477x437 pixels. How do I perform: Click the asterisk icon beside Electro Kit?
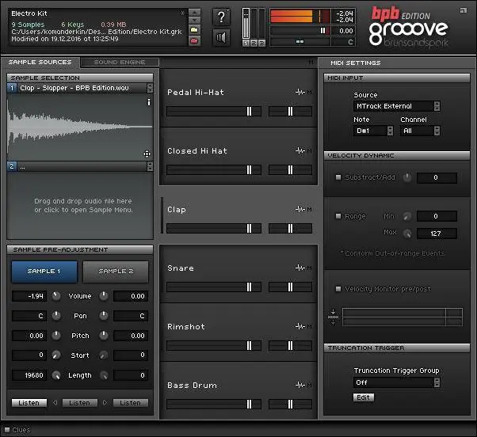(x=182, y=13)
